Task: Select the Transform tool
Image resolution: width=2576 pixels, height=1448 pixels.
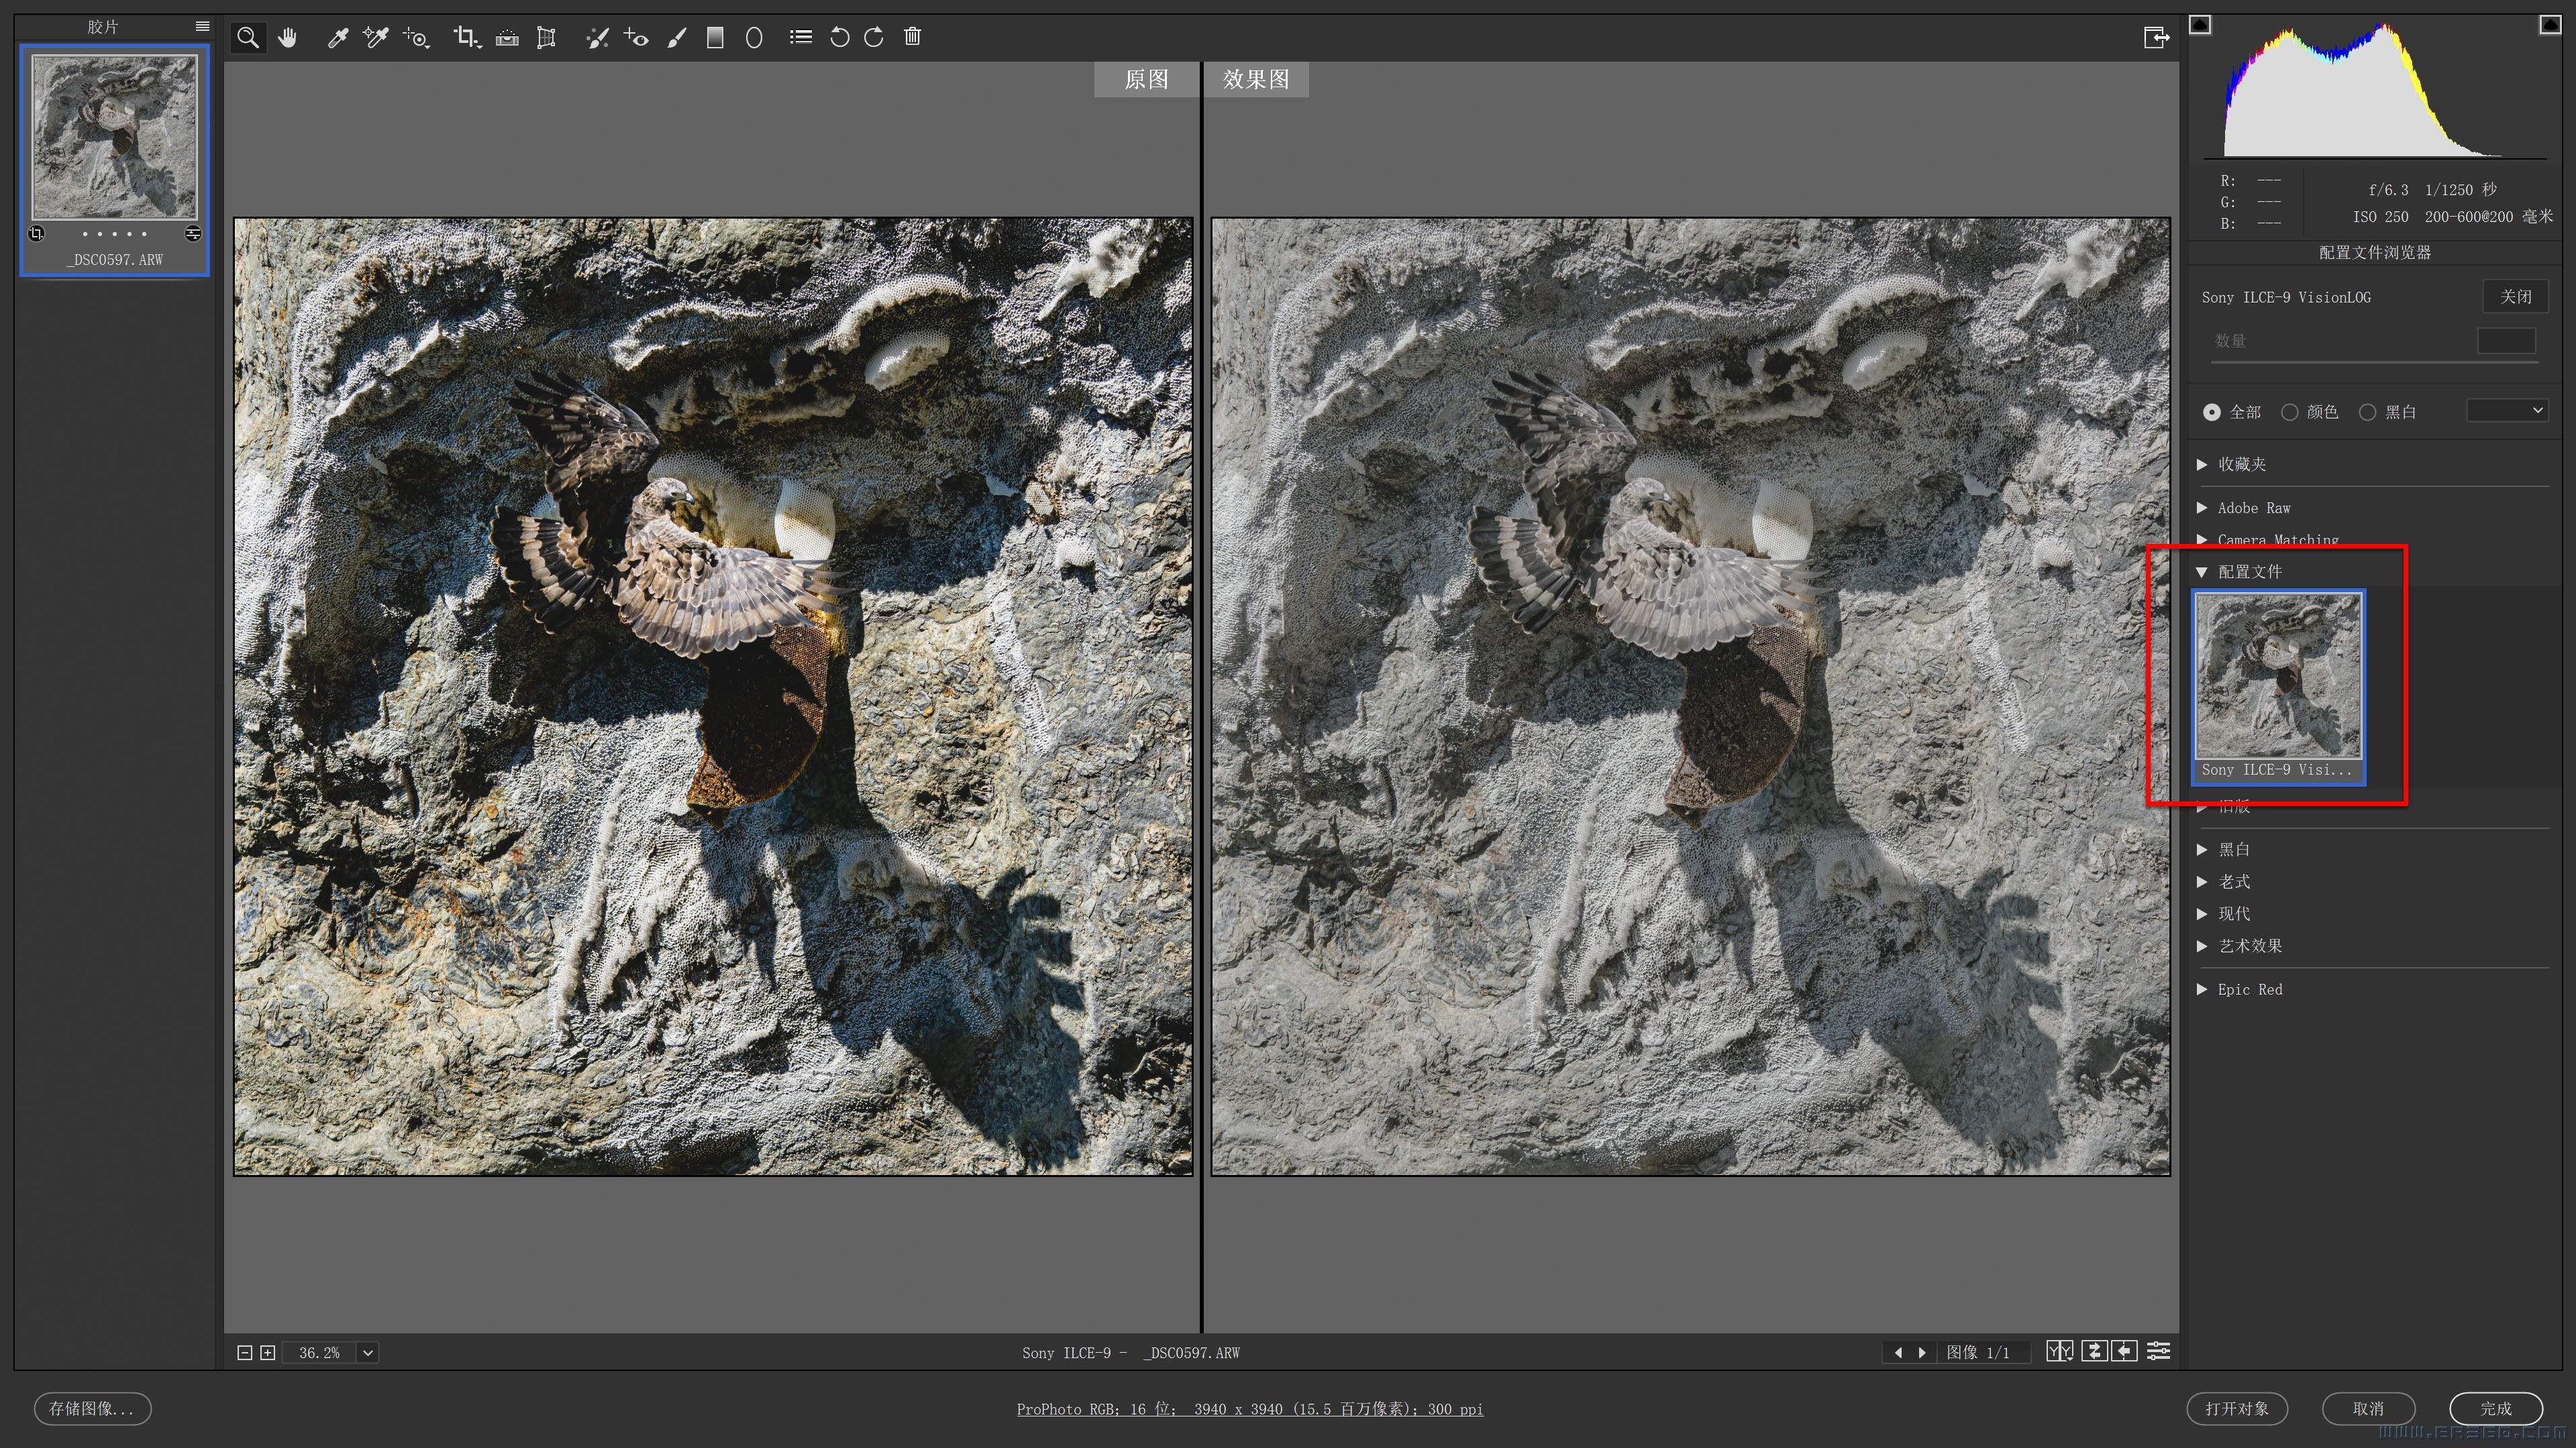Action: (x=546, y=38)
